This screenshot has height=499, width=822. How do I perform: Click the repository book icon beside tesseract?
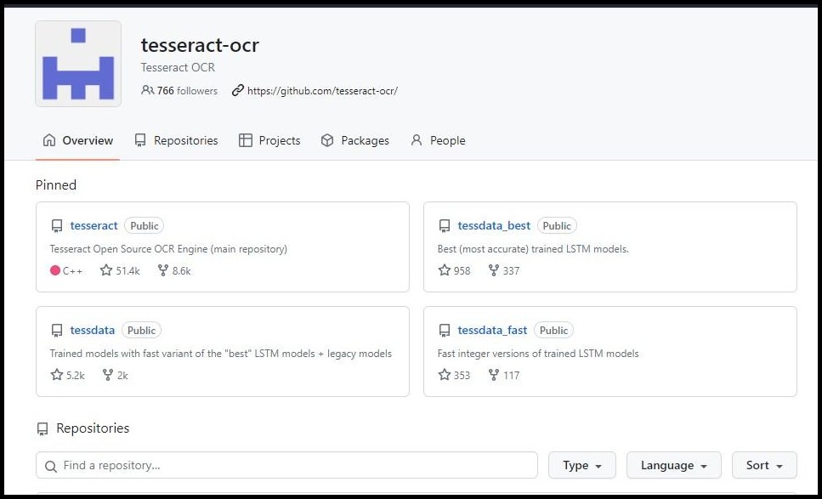point(57,225)
